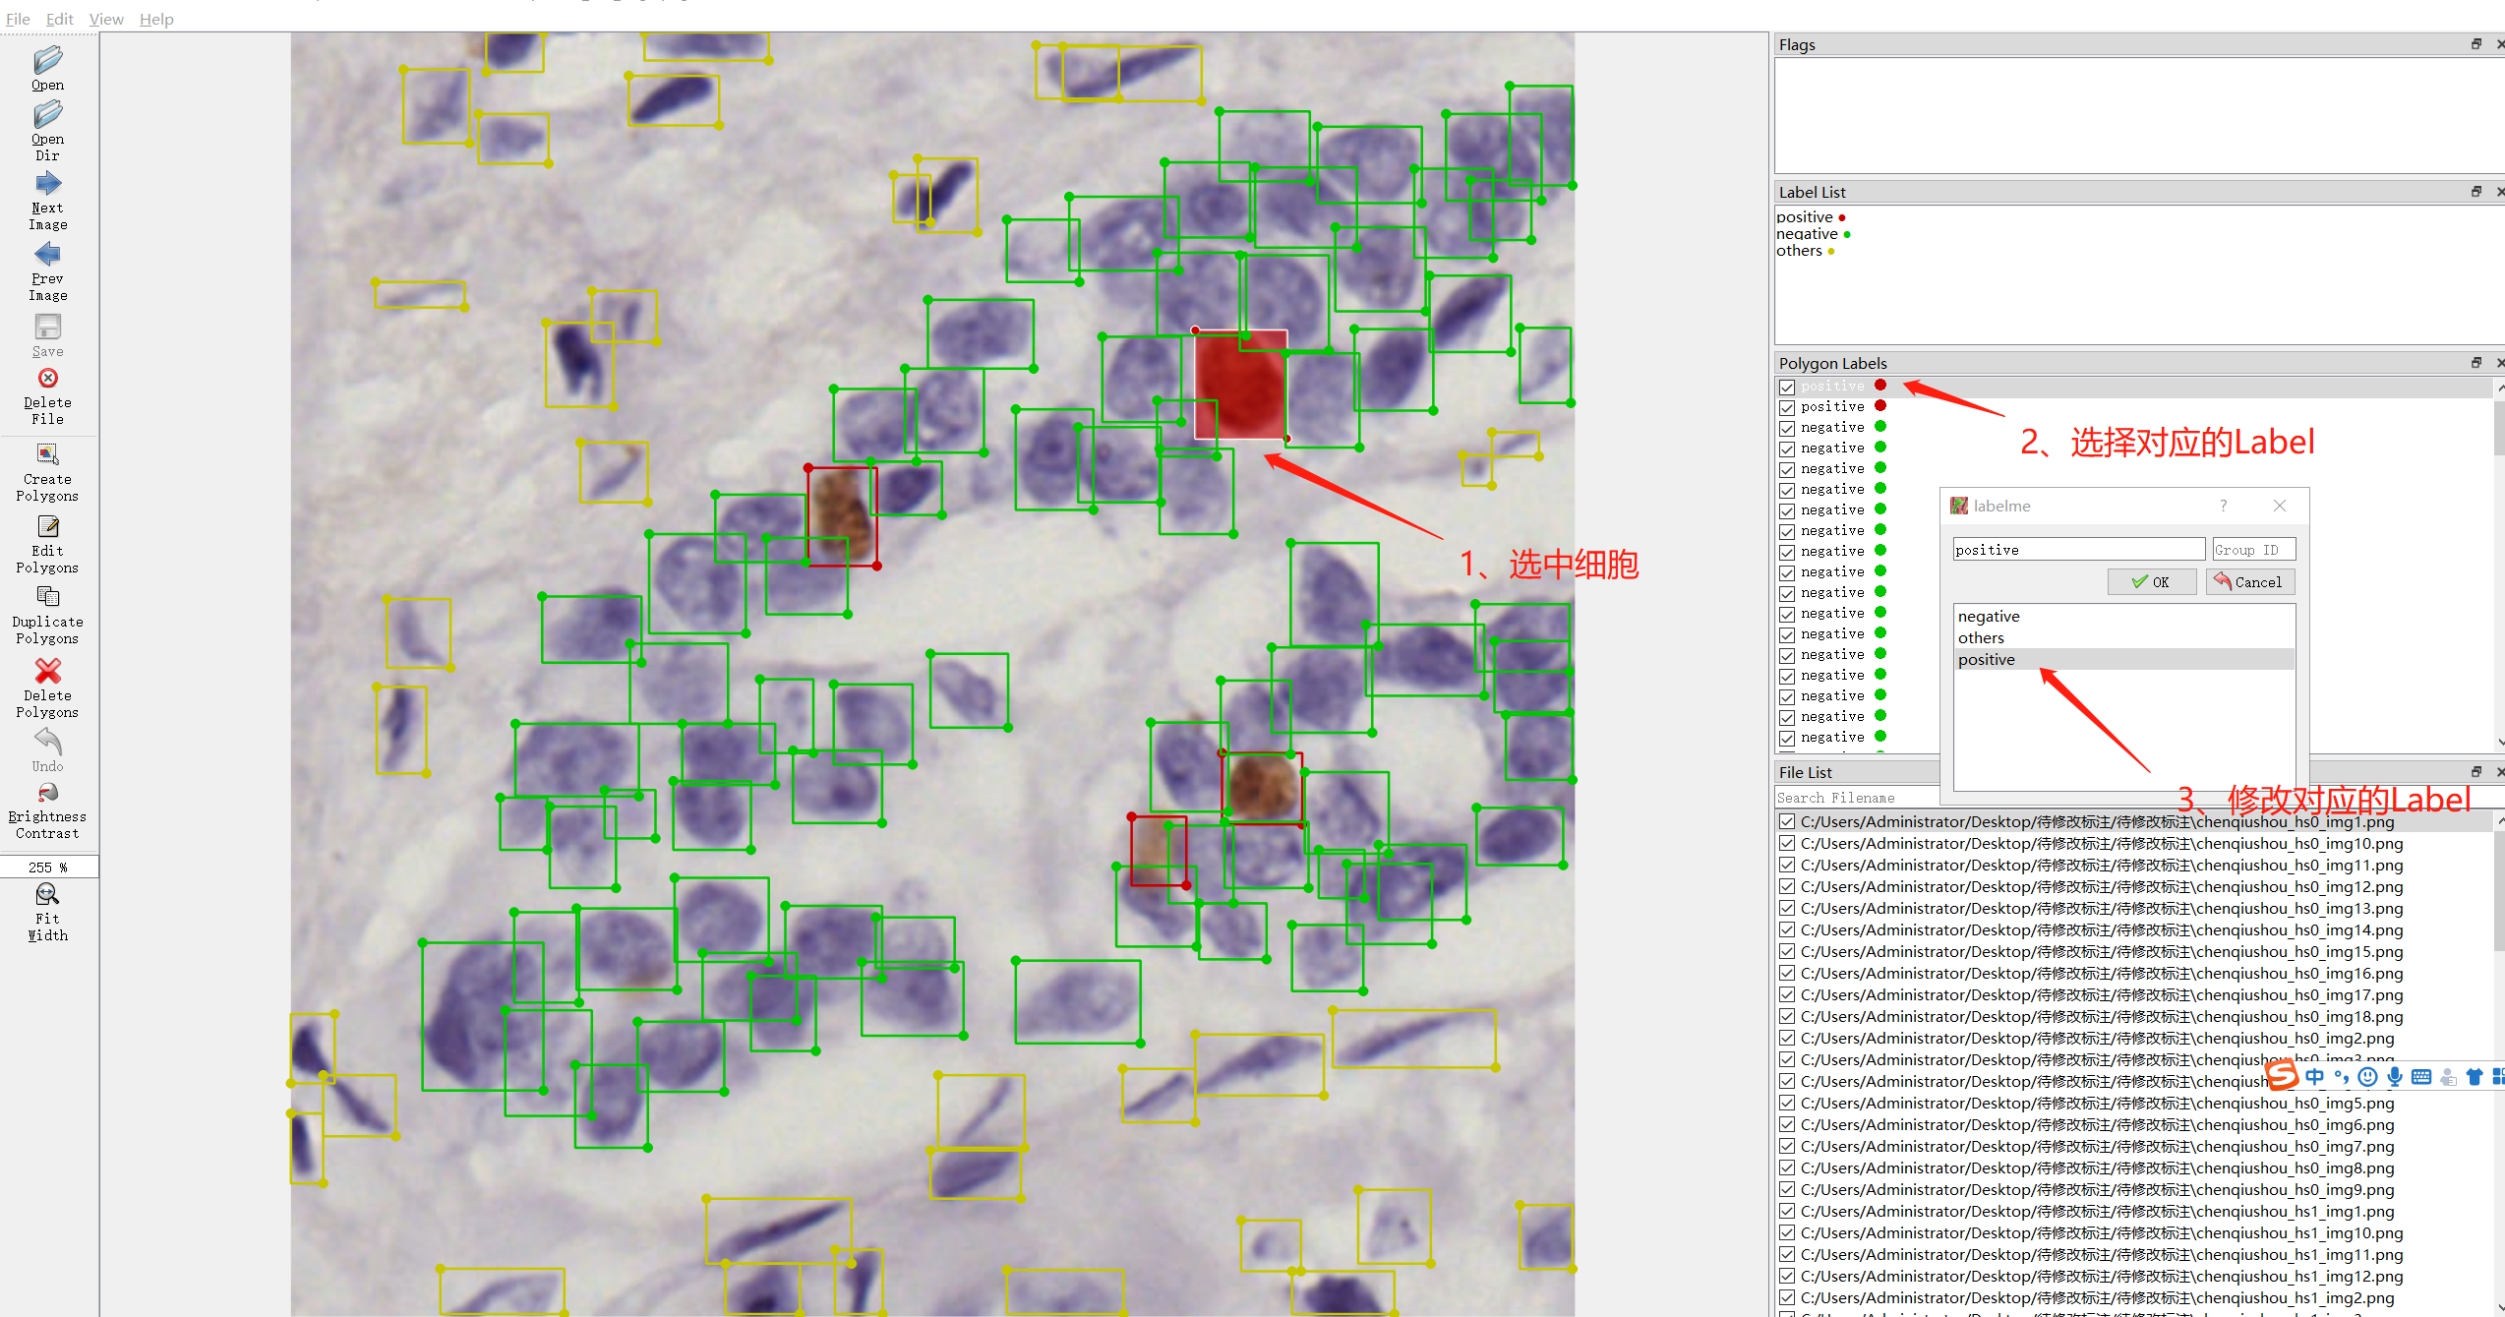The width and height of the screenshot is (2505, 1317).
Task: Open the View menu
Action: click(x=106, y=19)
